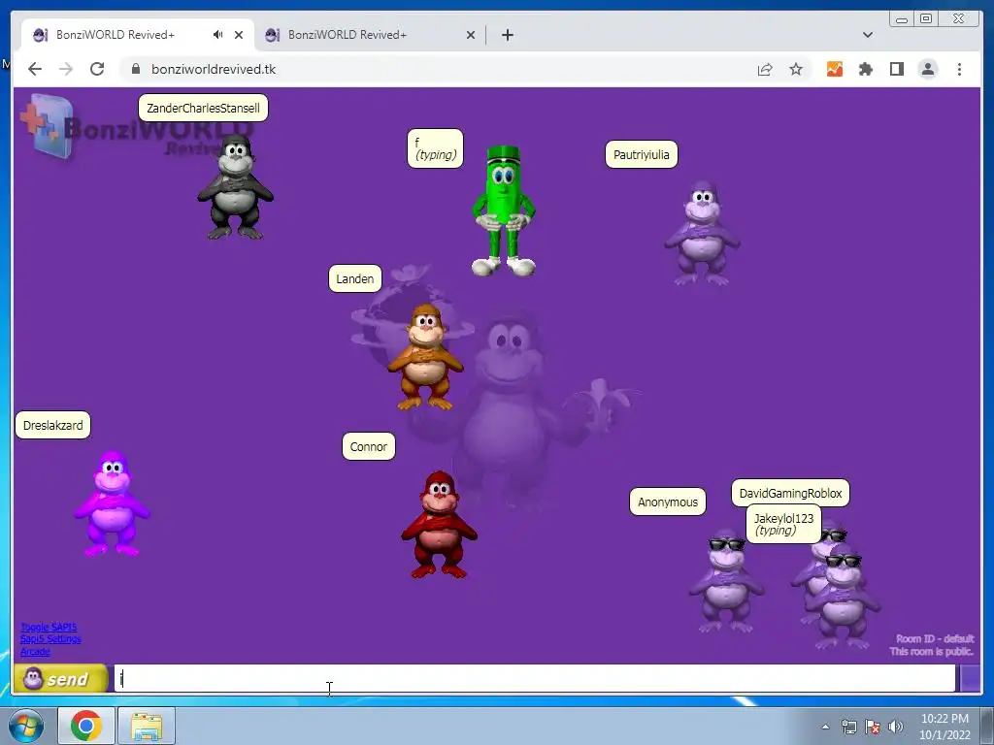Click the BonziWORLD Revived logo
This screenshot has width=994, height=745.
click(x=136, y=127)
